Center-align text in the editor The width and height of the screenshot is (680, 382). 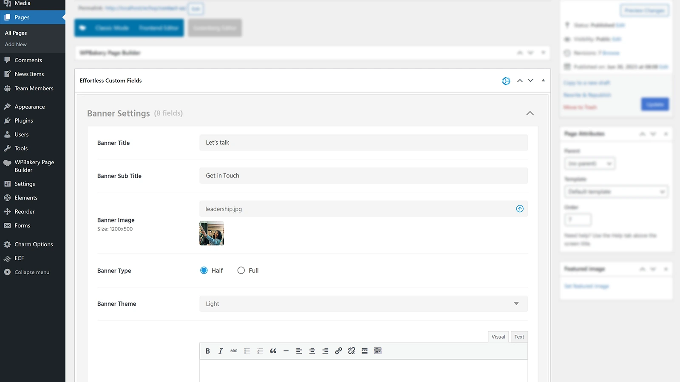[x=312, y=351]
